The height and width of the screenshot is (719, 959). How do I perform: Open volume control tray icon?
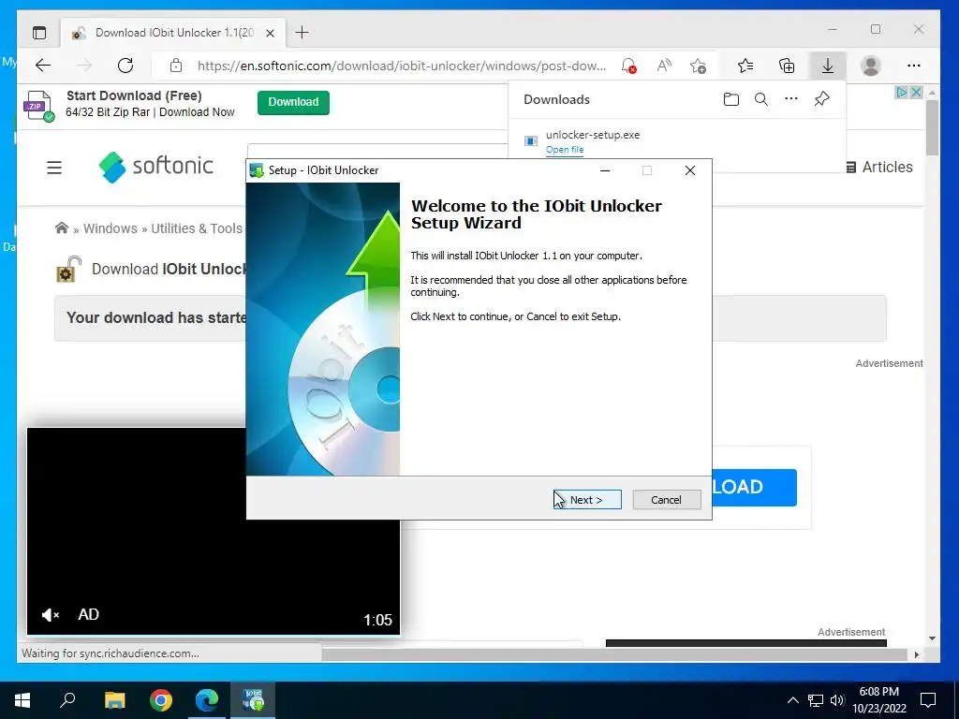836,700
